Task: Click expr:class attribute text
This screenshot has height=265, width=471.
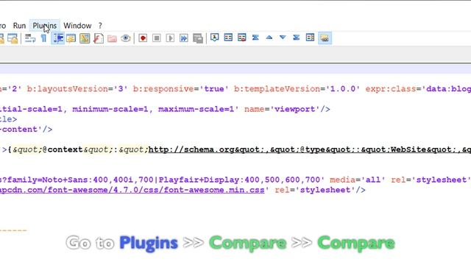Action: (x=391, y=89)
